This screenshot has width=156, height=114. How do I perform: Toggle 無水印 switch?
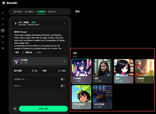tap(63, 86)
